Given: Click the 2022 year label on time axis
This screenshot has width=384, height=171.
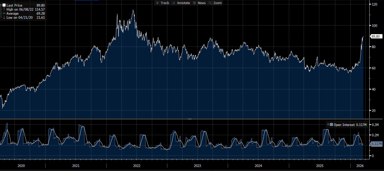Looking at the screenshot, I should click(137, 166).
